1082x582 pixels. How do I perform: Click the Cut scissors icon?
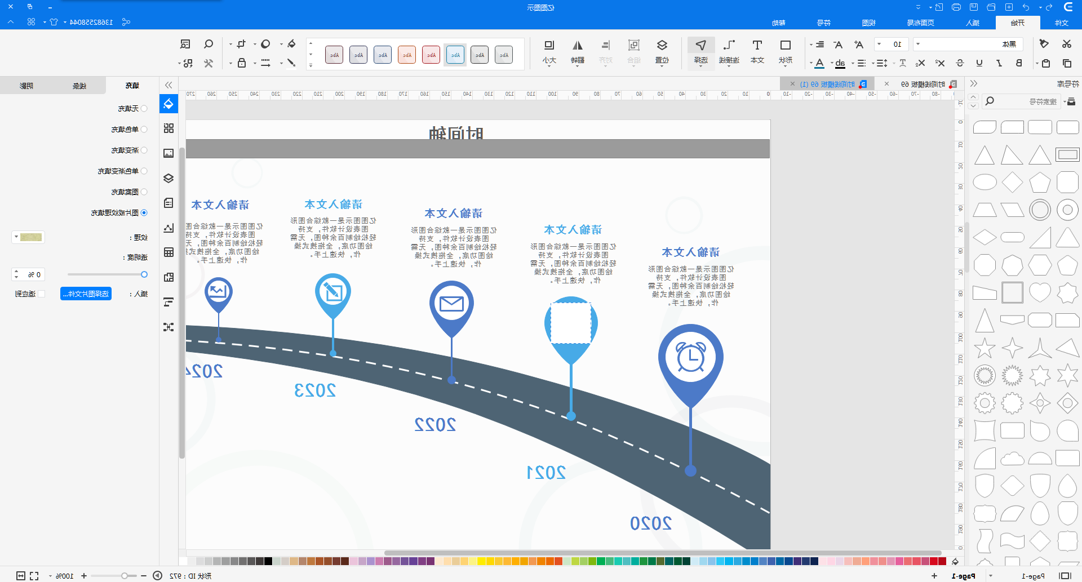point(1066,44)
